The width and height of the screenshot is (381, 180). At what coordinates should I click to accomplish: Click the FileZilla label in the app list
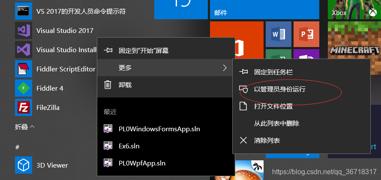point(48,107)
